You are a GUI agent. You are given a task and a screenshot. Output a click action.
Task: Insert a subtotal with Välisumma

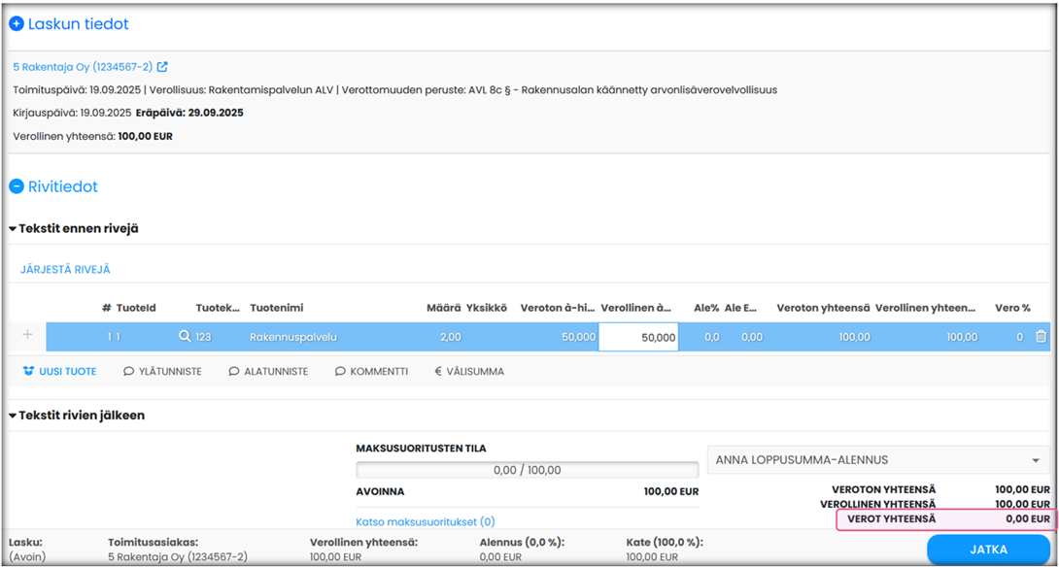[x=469, y=371]
